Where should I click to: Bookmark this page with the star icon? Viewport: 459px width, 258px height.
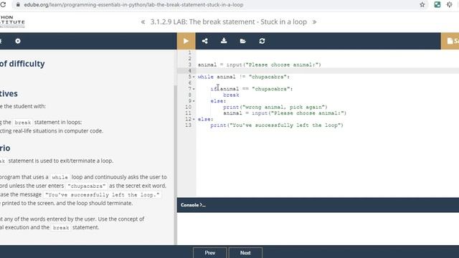(x=422, y=5)
